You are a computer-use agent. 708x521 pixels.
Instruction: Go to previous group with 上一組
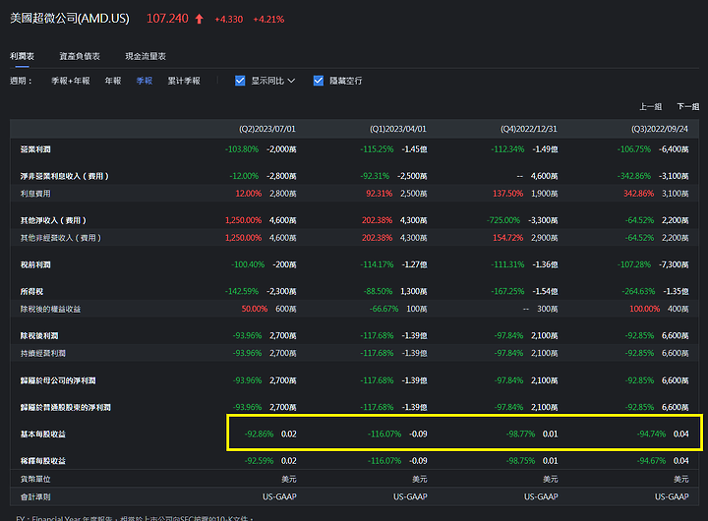click(651, 106)
